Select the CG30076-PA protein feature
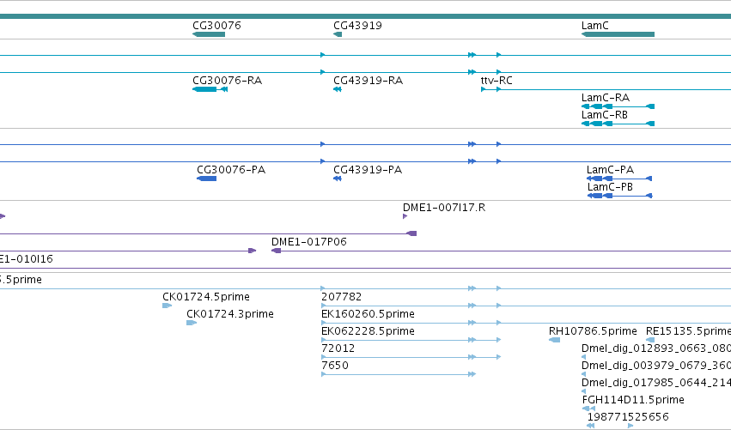731x430 pixels. 206,179
